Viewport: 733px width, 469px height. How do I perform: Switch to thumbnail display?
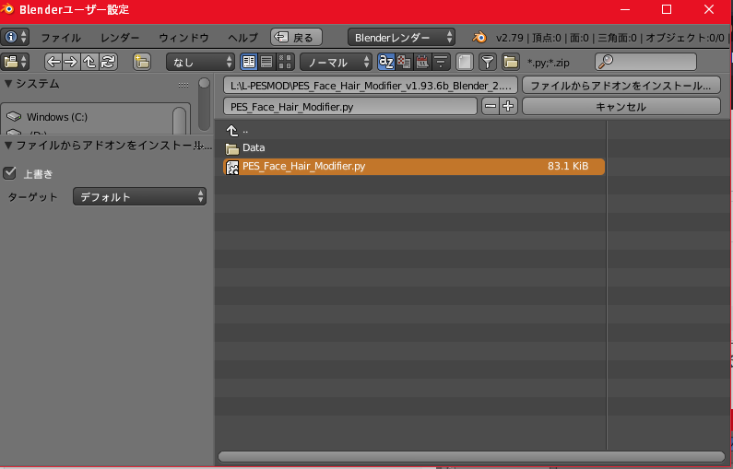tap(285, 62)
